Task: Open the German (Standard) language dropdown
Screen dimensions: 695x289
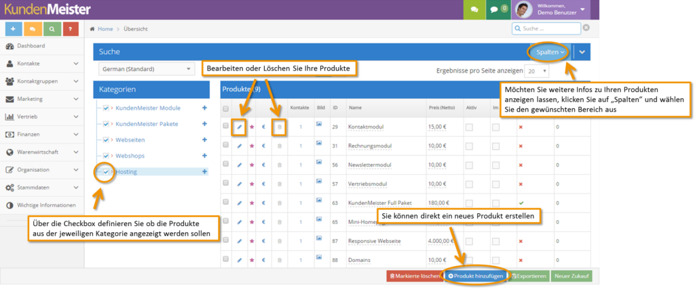Action: pyautogui.click(x=147, y=70)
